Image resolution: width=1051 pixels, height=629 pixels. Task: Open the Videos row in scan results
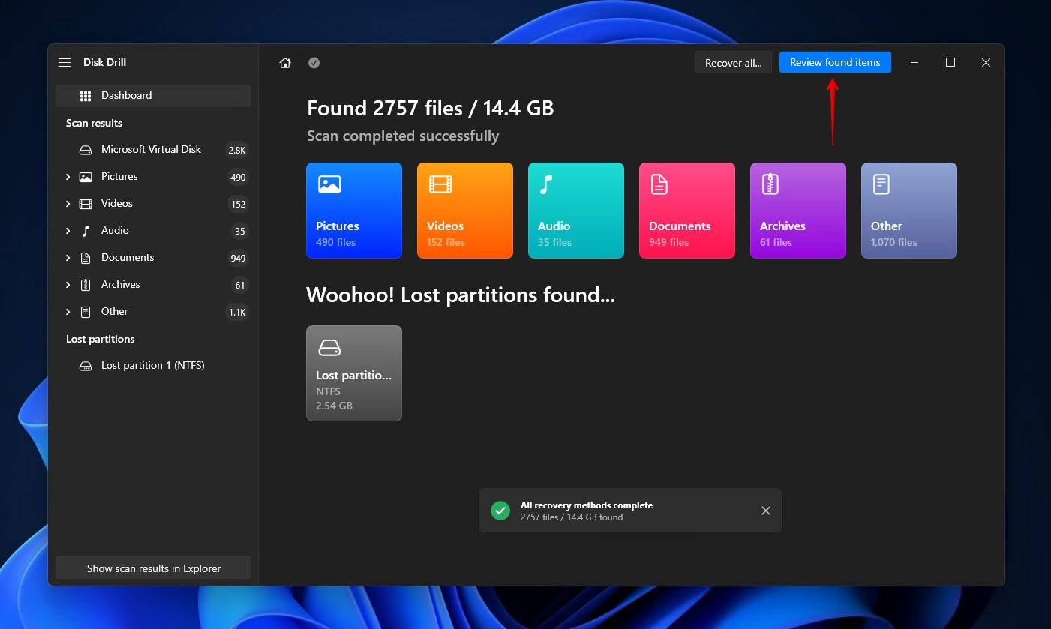tap(153, 204)
